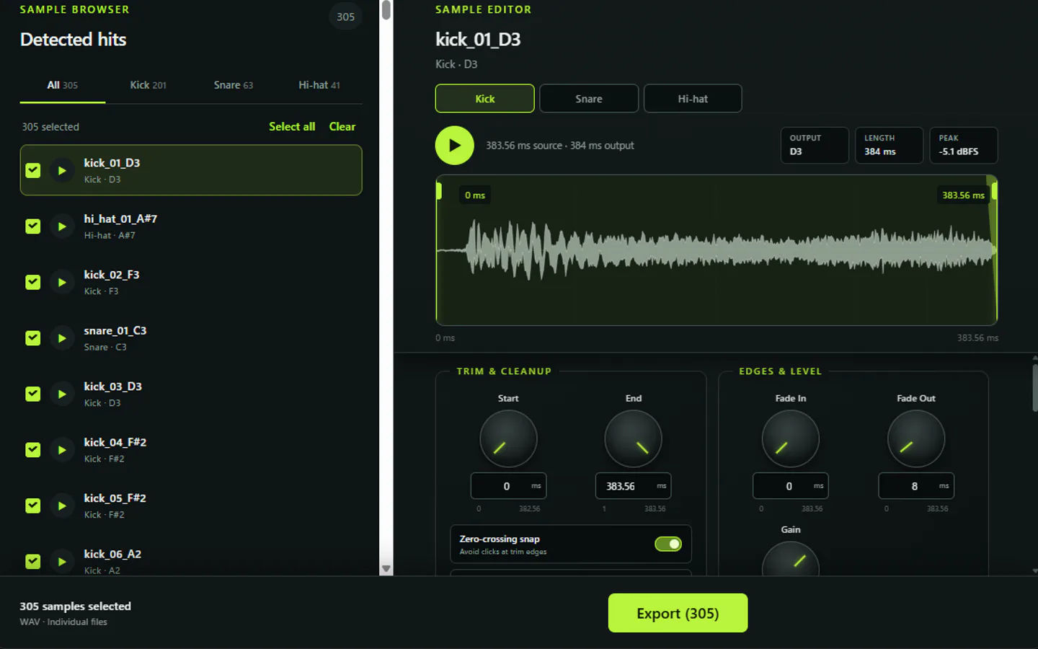Set sample type to Kick
Image resolution: width=1038 pixels, height=649 pixels.
click(x=485, y=99)
